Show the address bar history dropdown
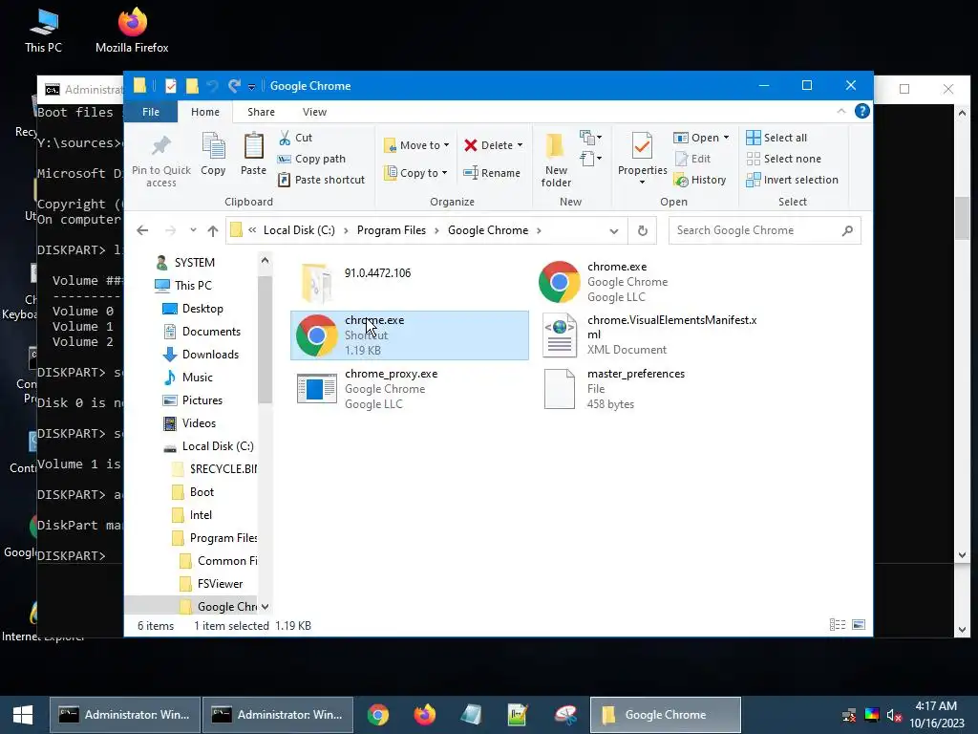The image size is (978, 734). point(614,231)
